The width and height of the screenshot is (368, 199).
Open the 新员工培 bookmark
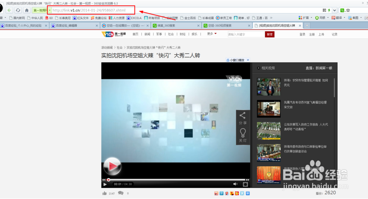(x=224, y=18)
